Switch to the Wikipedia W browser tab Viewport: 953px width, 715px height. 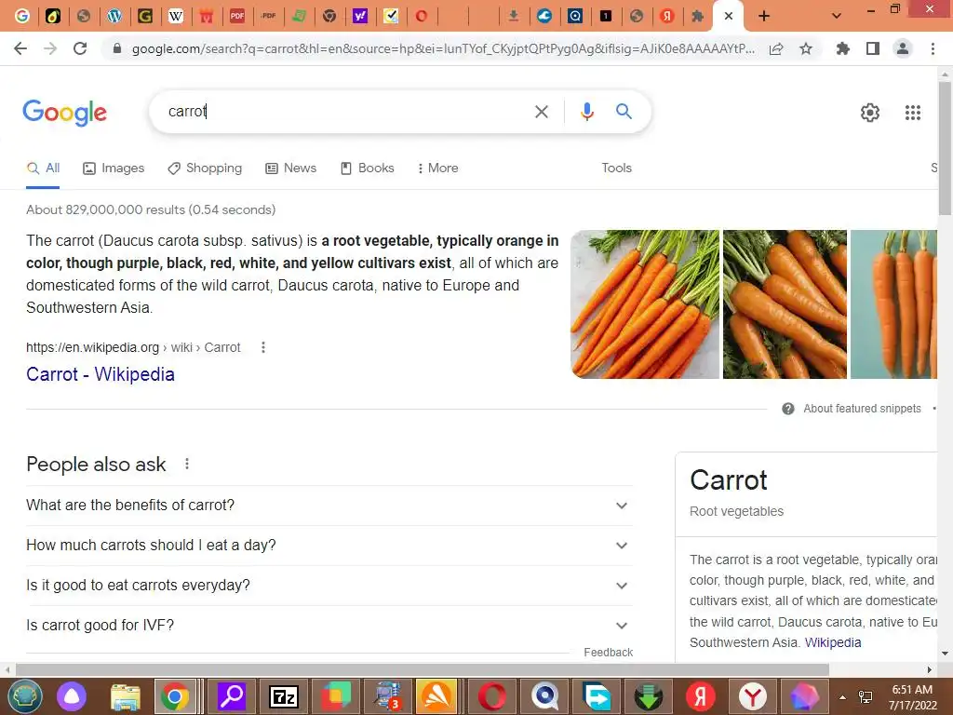tap(176, 16)
